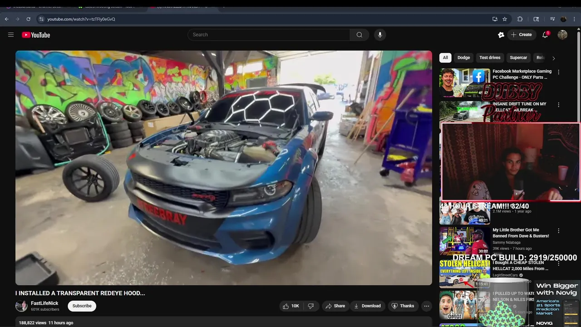The image size is (581, 327).
Task: Open My Little Brother video thumbnail
Action: pos(464,241)
